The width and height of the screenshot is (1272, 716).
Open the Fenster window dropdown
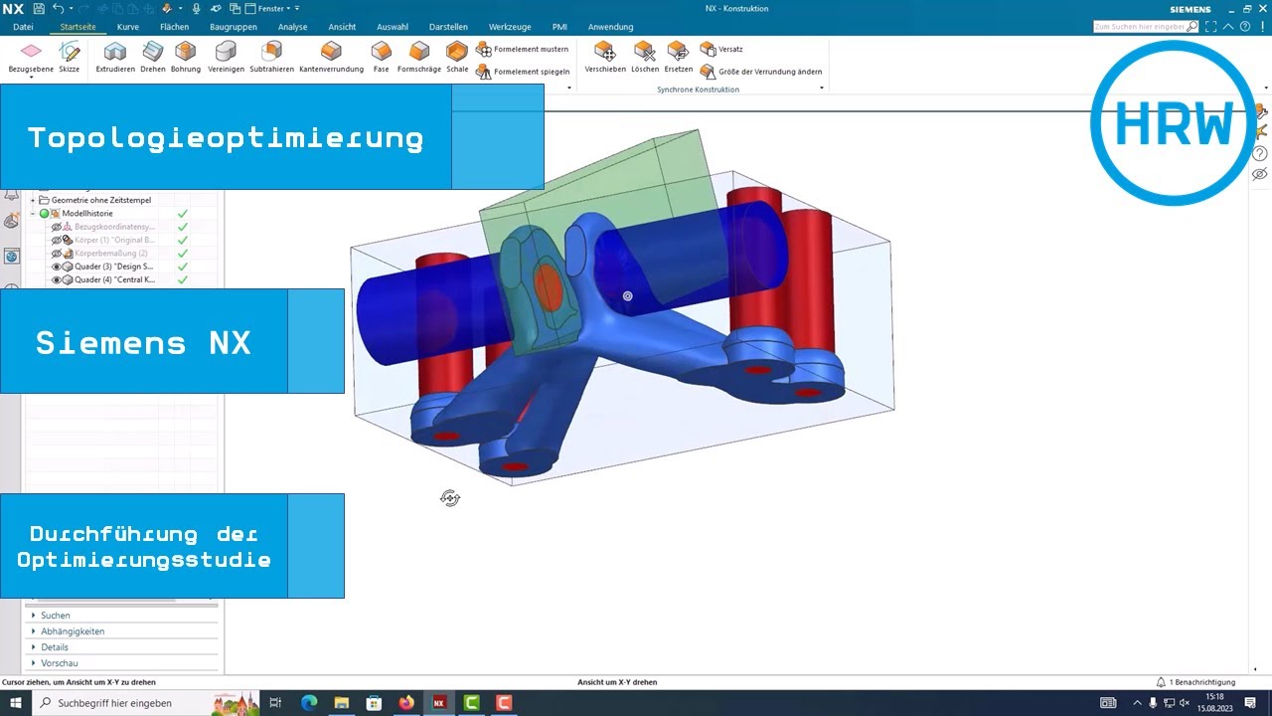coord(266,8)
